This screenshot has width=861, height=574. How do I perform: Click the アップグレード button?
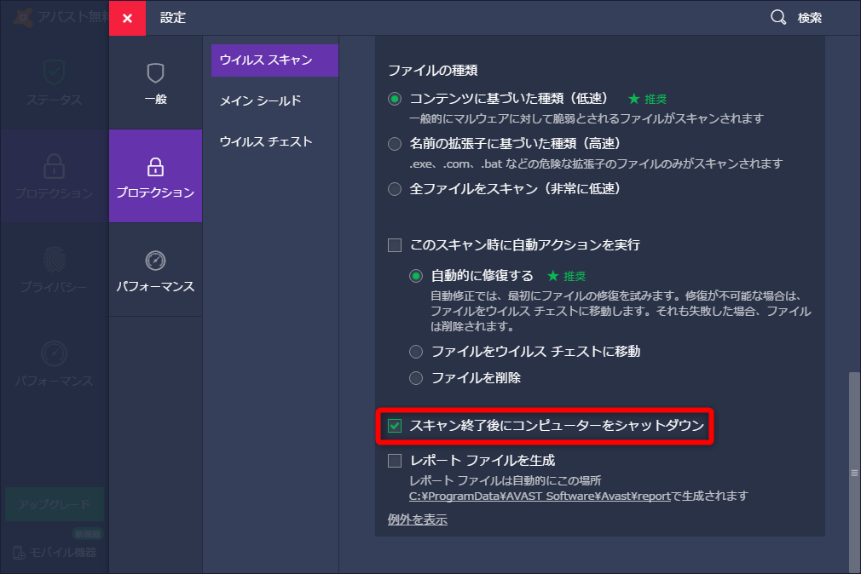54,504
